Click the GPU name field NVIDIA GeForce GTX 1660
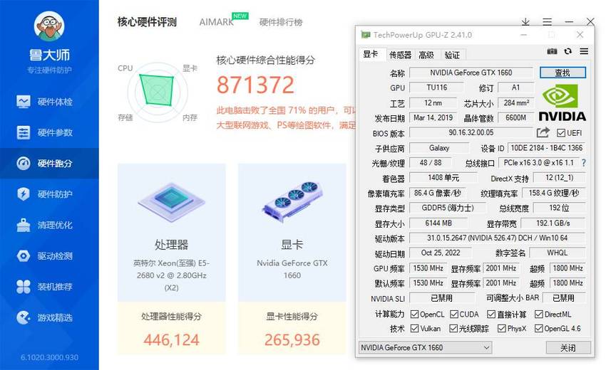This screenshot has width=606, height=370. click(x=471, y=73)
